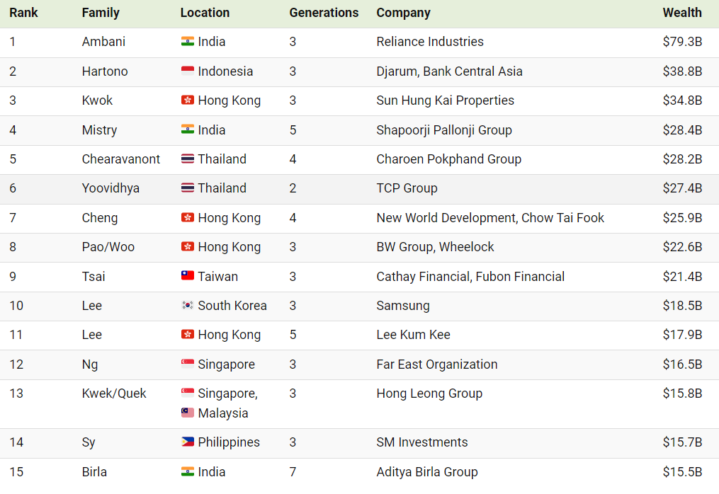The width and height of the screenshot is (719, 494).
Task: Click the Location column header
Action: (205, 13)
